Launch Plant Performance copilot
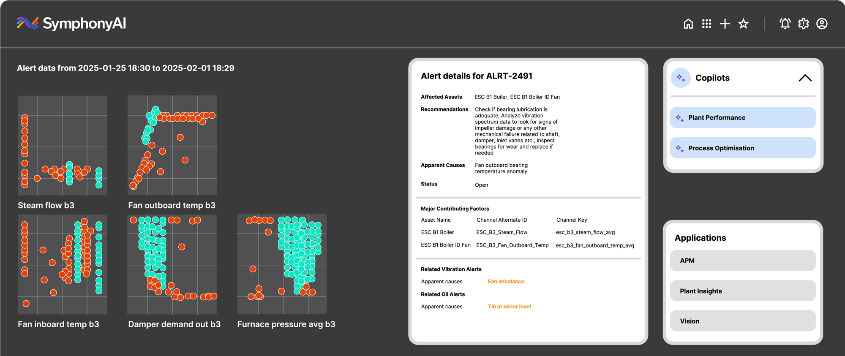845x356 pixels. 742,118
